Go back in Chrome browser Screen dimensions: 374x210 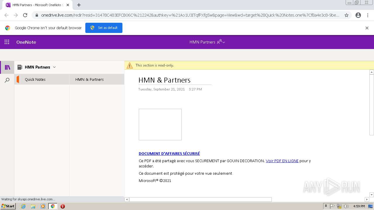[6, 15]
